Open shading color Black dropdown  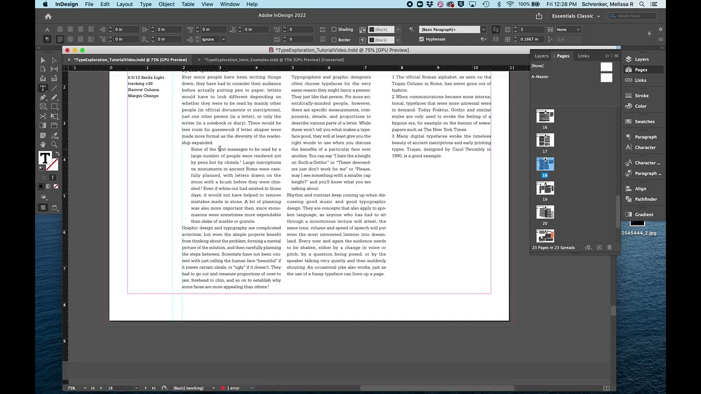click(398, 30)
